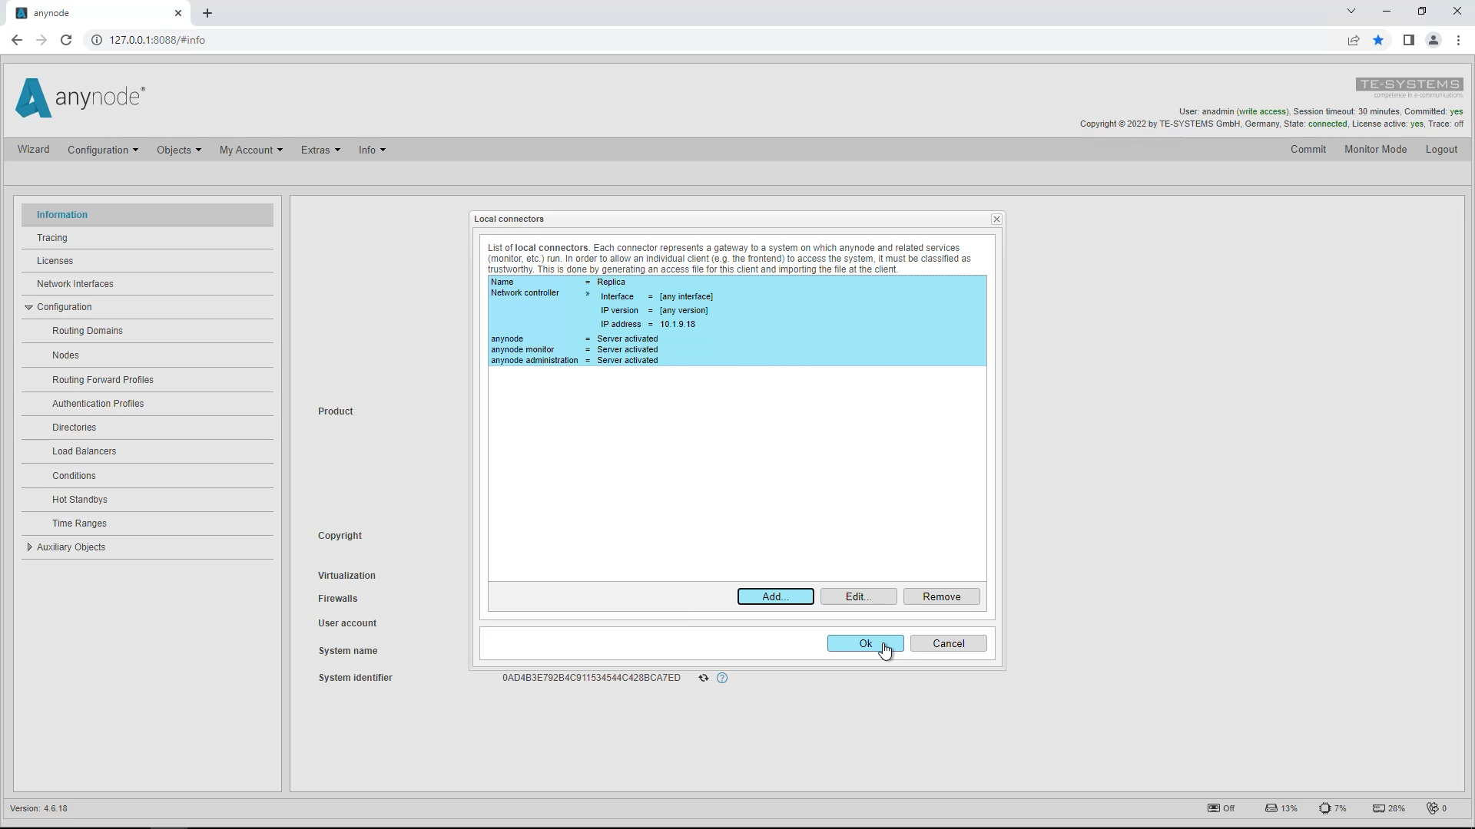Click the IP address 10.1.9.18 value
The width and height of the screenshot is (1475, 829).
click(677, 324)
